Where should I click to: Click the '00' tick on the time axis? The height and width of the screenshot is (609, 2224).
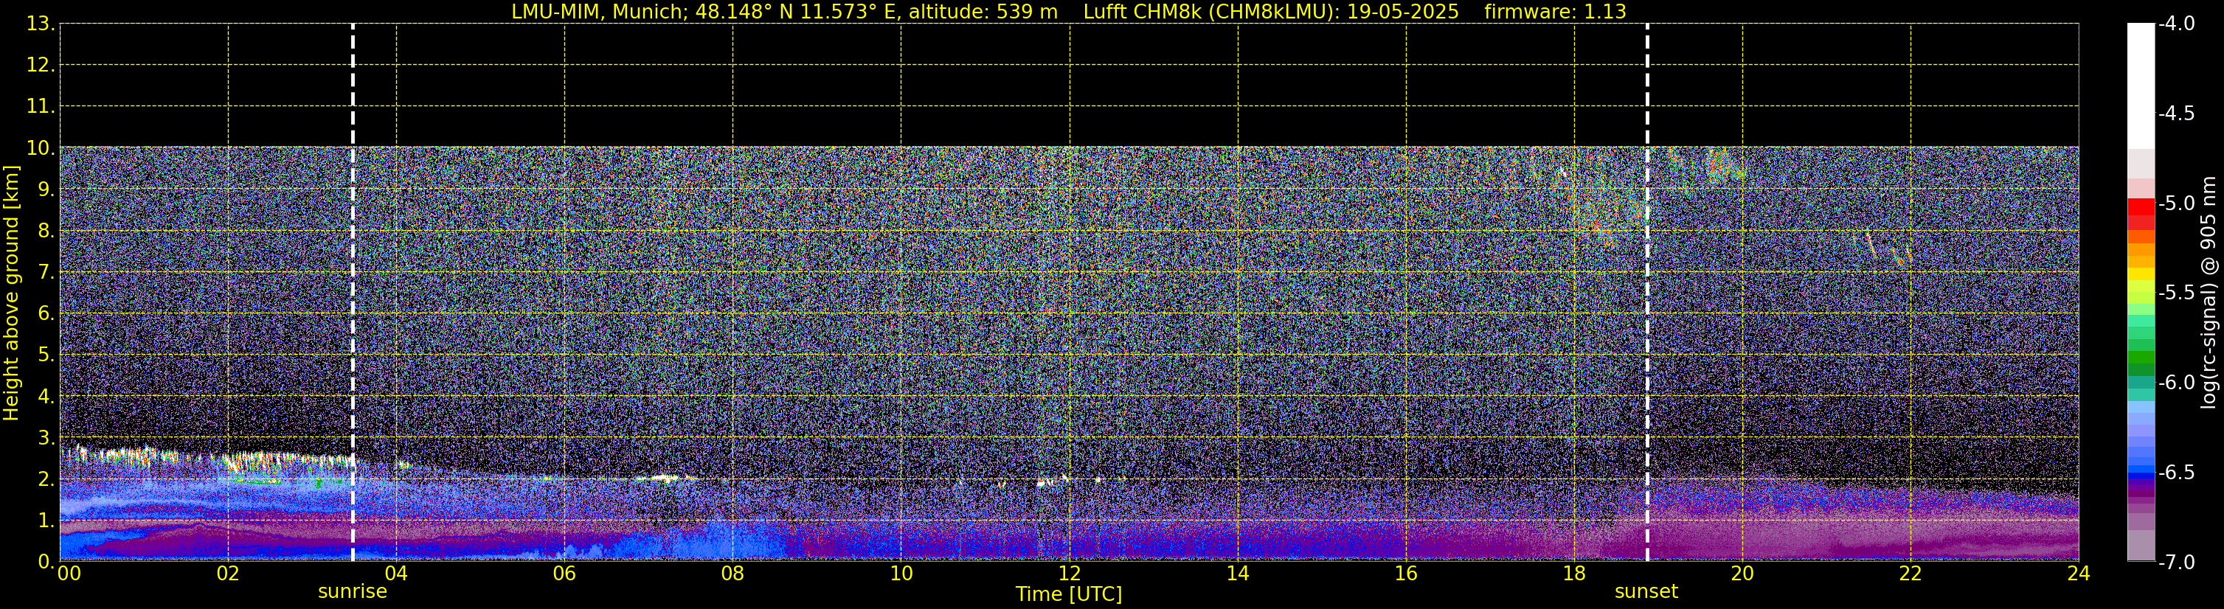(69, 574)
